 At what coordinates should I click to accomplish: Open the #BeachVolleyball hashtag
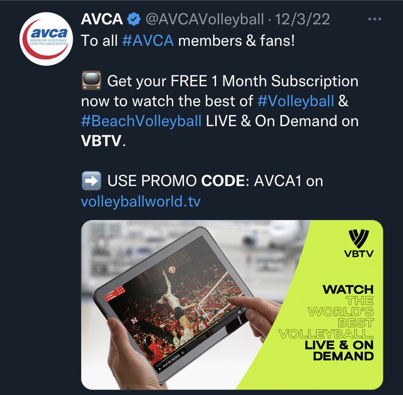tap(141, 121)
